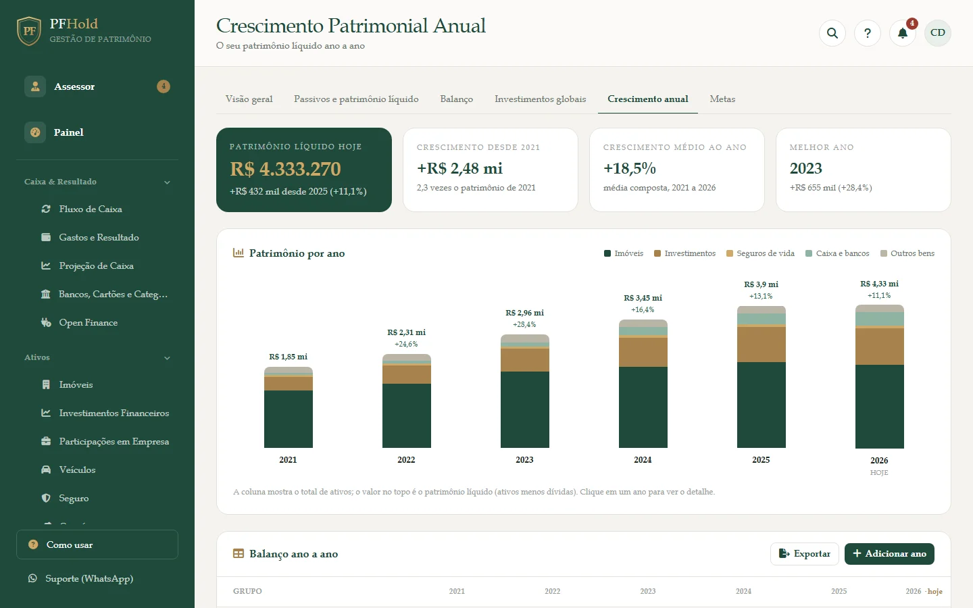Click the Imóveis building icon
Viewport: 973px width, 608px height.
coord(46,384)
